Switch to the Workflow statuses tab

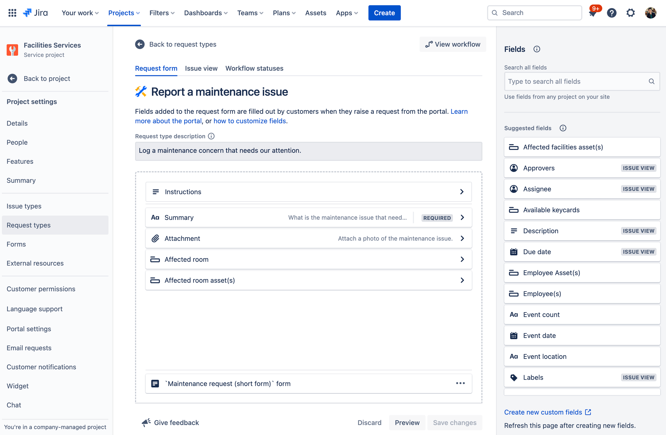click(254, 68)
